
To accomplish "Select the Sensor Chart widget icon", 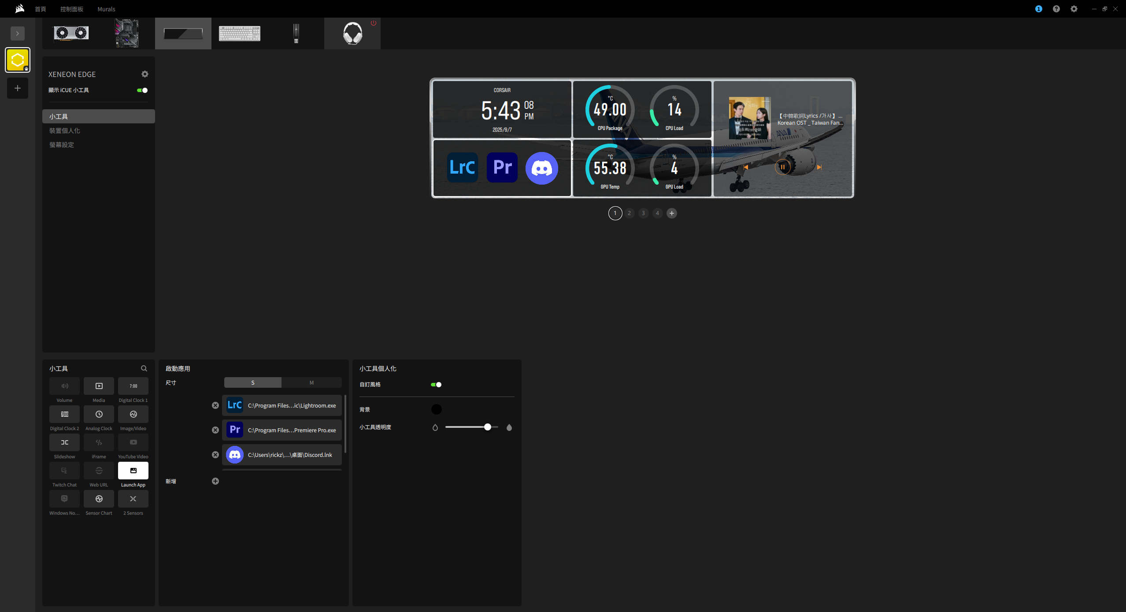I will coord(99,499).
